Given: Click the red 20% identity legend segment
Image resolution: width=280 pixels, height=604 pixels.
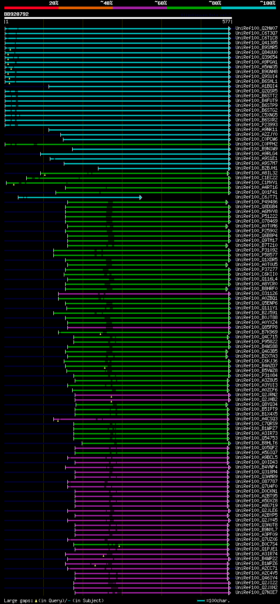Looking at the screenshot, I should click(x=31, y=7).
